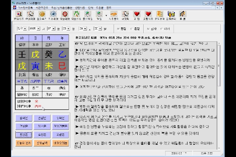Open the 육신/십이운성통변 menu

pyautogui.click(x=62, y=7)
